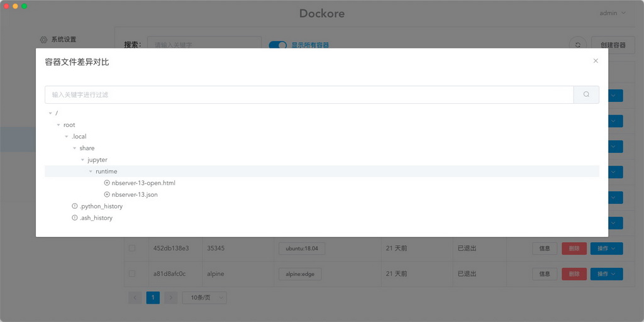Go to next page arrow
Viewport: 644px width, 322px height.
(x=171, y=297)
